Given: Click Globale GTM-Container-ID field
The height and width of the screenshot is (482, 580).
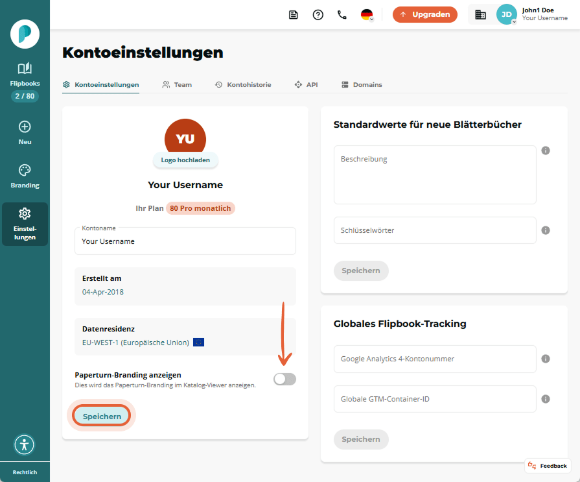Looking at the screenshot, I should [x=435, y=399].
